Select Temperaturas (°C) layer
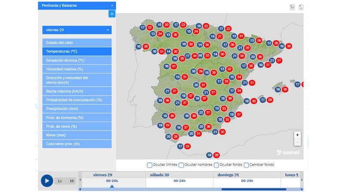The image size is (344, 193). 77,51
